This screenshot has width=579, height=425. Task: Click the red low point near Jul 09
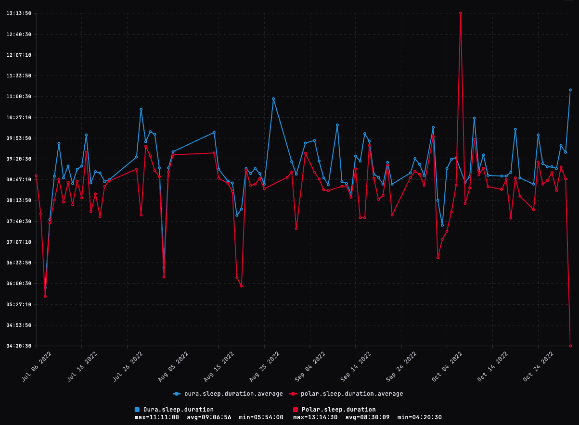[45, 296]
